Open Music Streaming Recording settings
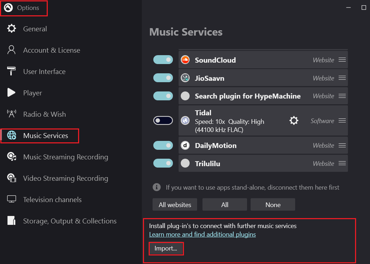 [x=66, y=157]
